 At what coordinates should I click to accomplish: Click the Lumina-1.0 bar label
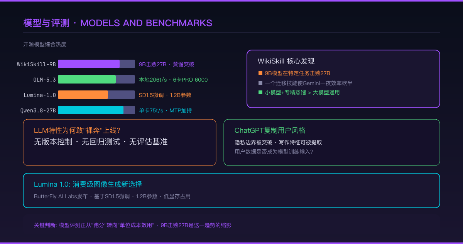click(x=40, y=95)
